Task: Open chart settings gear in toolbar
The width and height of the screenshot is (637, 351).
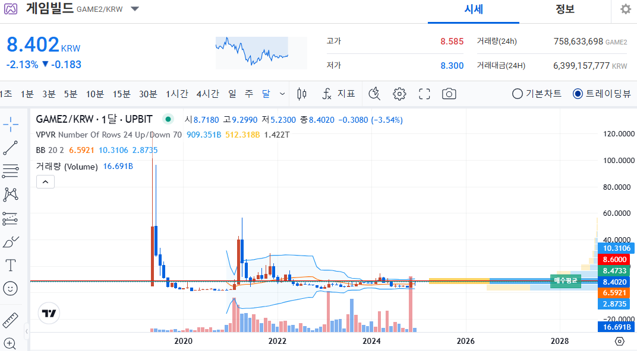Action: pos(399,94)
